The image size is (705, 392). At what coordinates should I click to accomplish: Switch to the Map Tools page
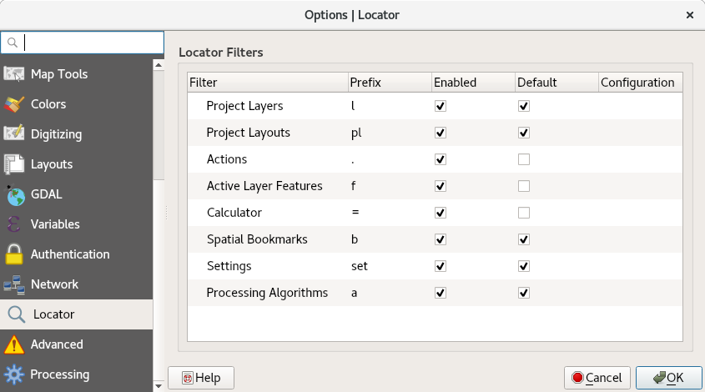click(77, 73)
